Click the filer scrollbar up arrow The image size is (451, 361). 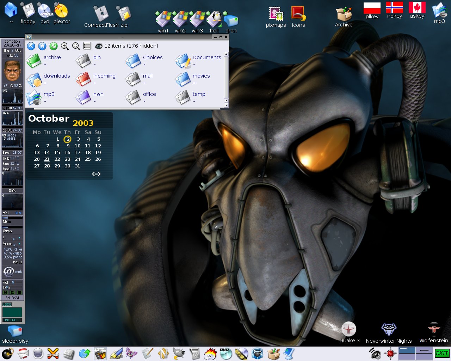point(226,54)
